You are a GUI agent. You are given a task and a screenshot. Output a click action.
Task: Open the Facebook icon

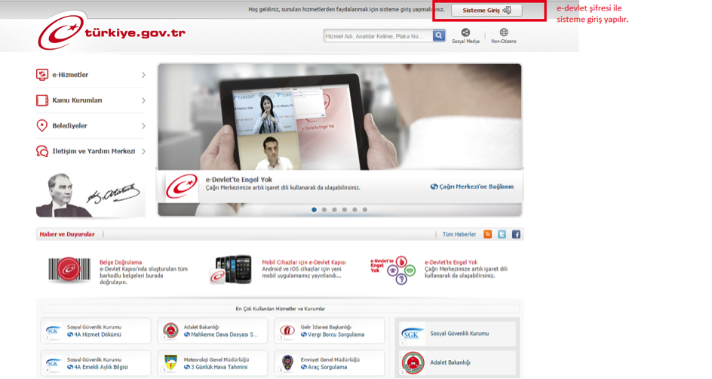tap(517, 234)
